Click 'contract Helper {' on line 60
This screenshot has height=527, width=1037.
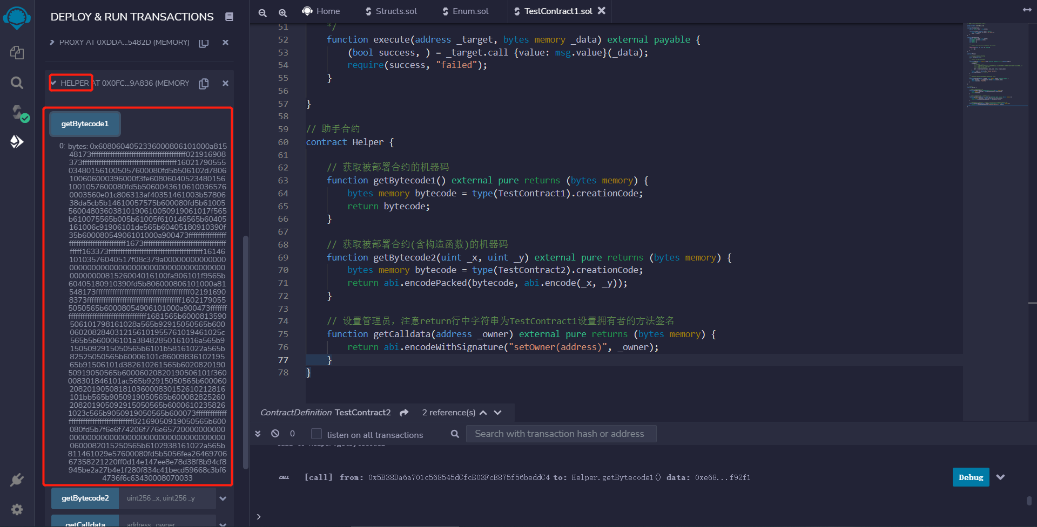pos(350,142)
